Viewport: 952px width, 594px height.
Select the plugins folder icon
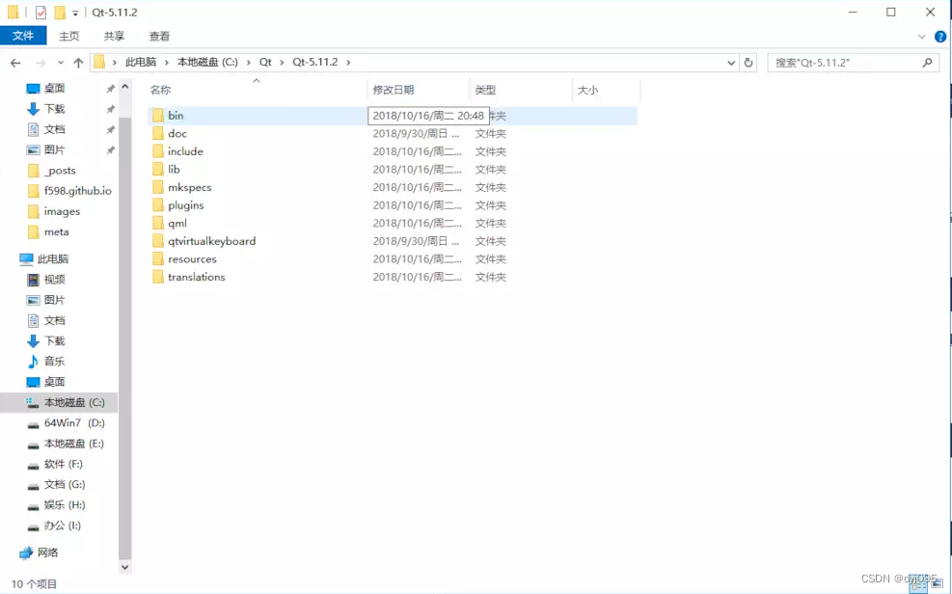158,205
